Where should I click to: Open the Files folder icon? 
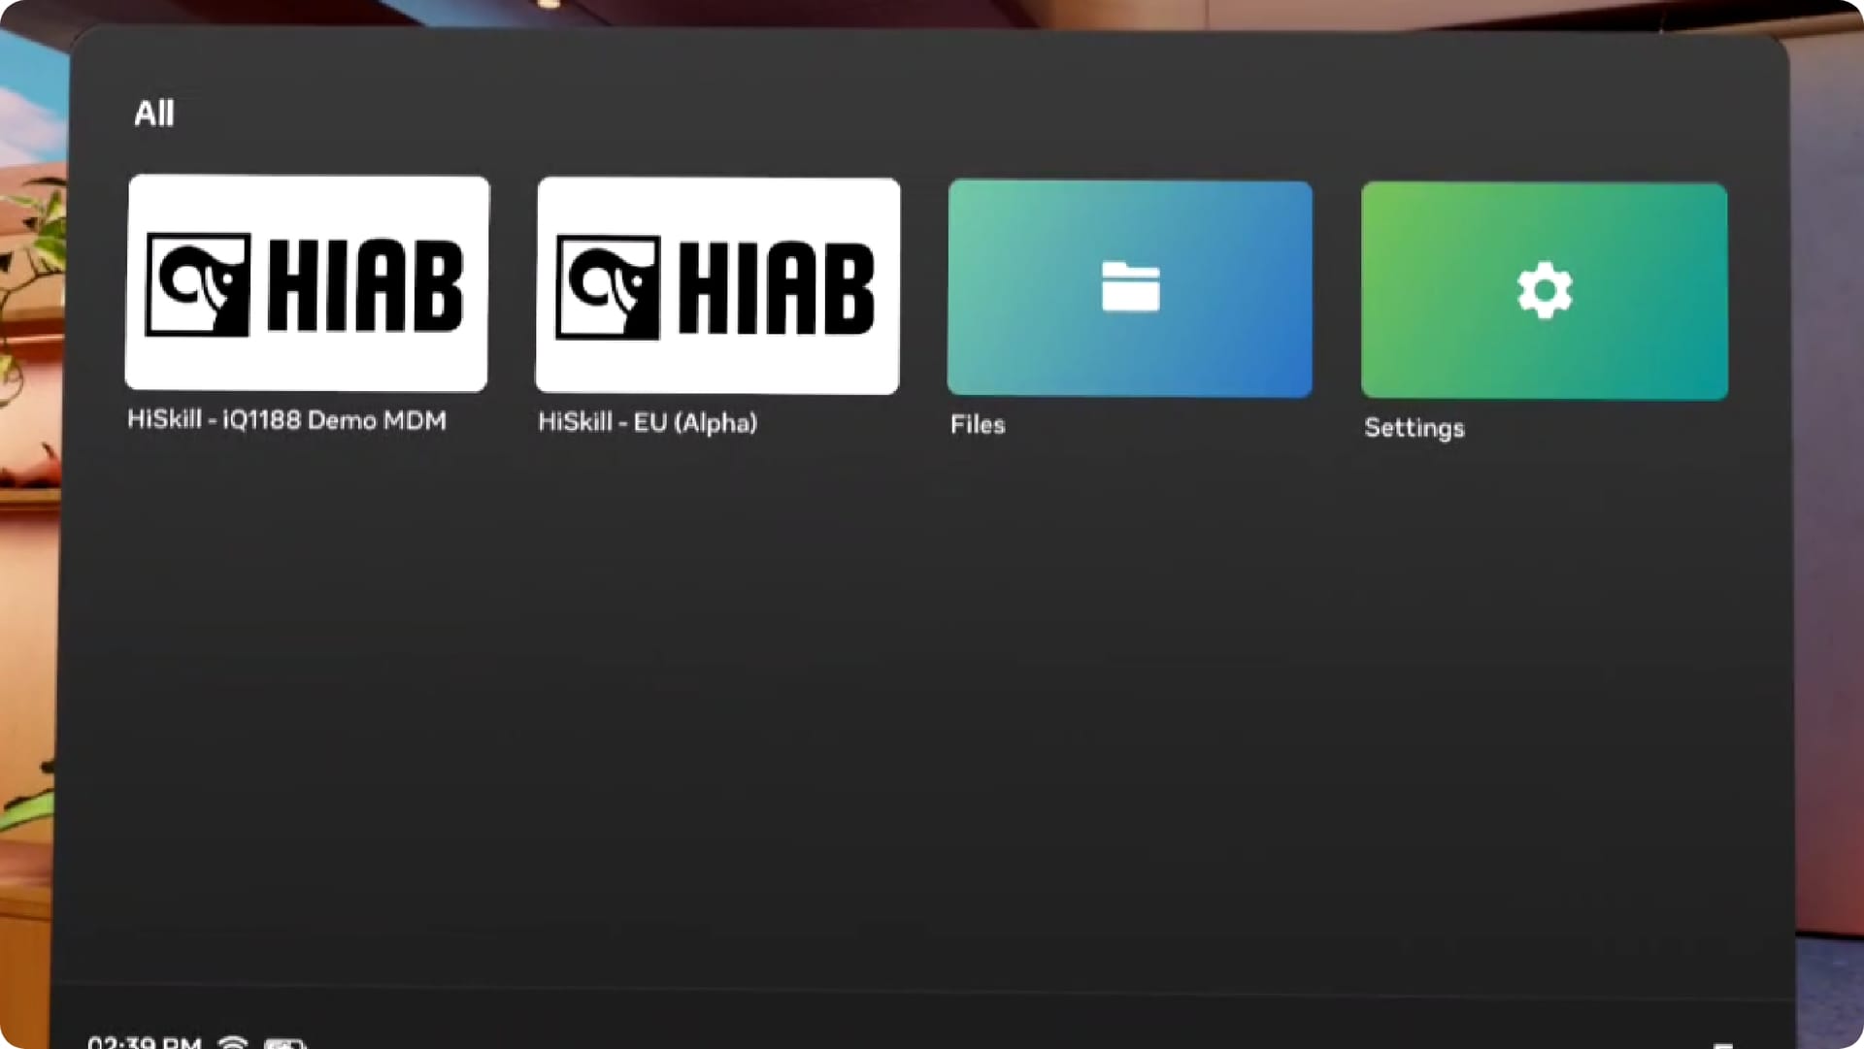pos(1130,287)
